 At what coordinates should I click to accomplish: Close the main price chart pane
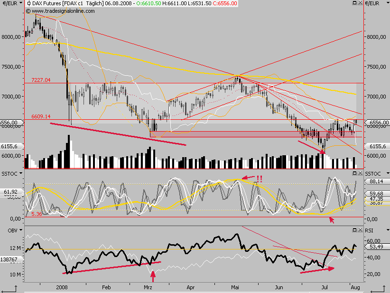pos(360,3)
